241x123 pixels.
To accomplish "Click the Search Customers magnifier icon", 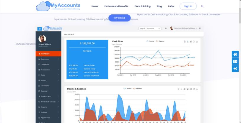I will point(159,28).
